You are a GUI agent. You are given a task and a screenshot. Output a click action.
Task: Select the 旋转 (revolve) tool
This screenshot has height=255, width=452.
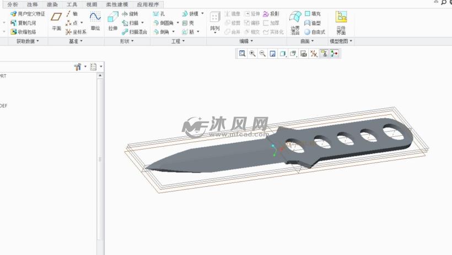[130, 14]
